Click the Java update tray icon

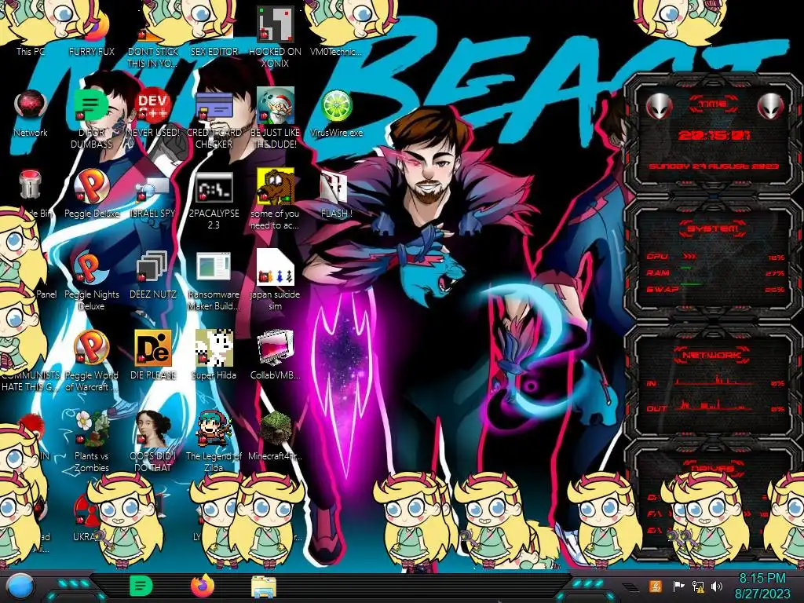click(x=656, y=586)
